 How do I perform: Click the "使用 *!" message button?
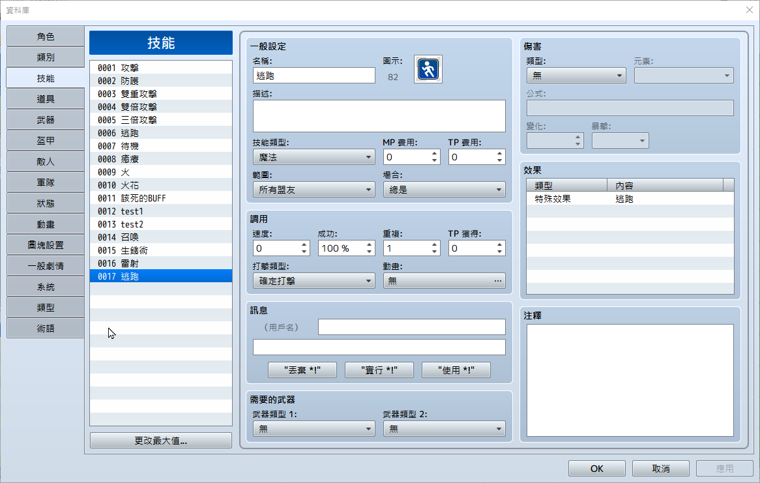pos(456,370)
